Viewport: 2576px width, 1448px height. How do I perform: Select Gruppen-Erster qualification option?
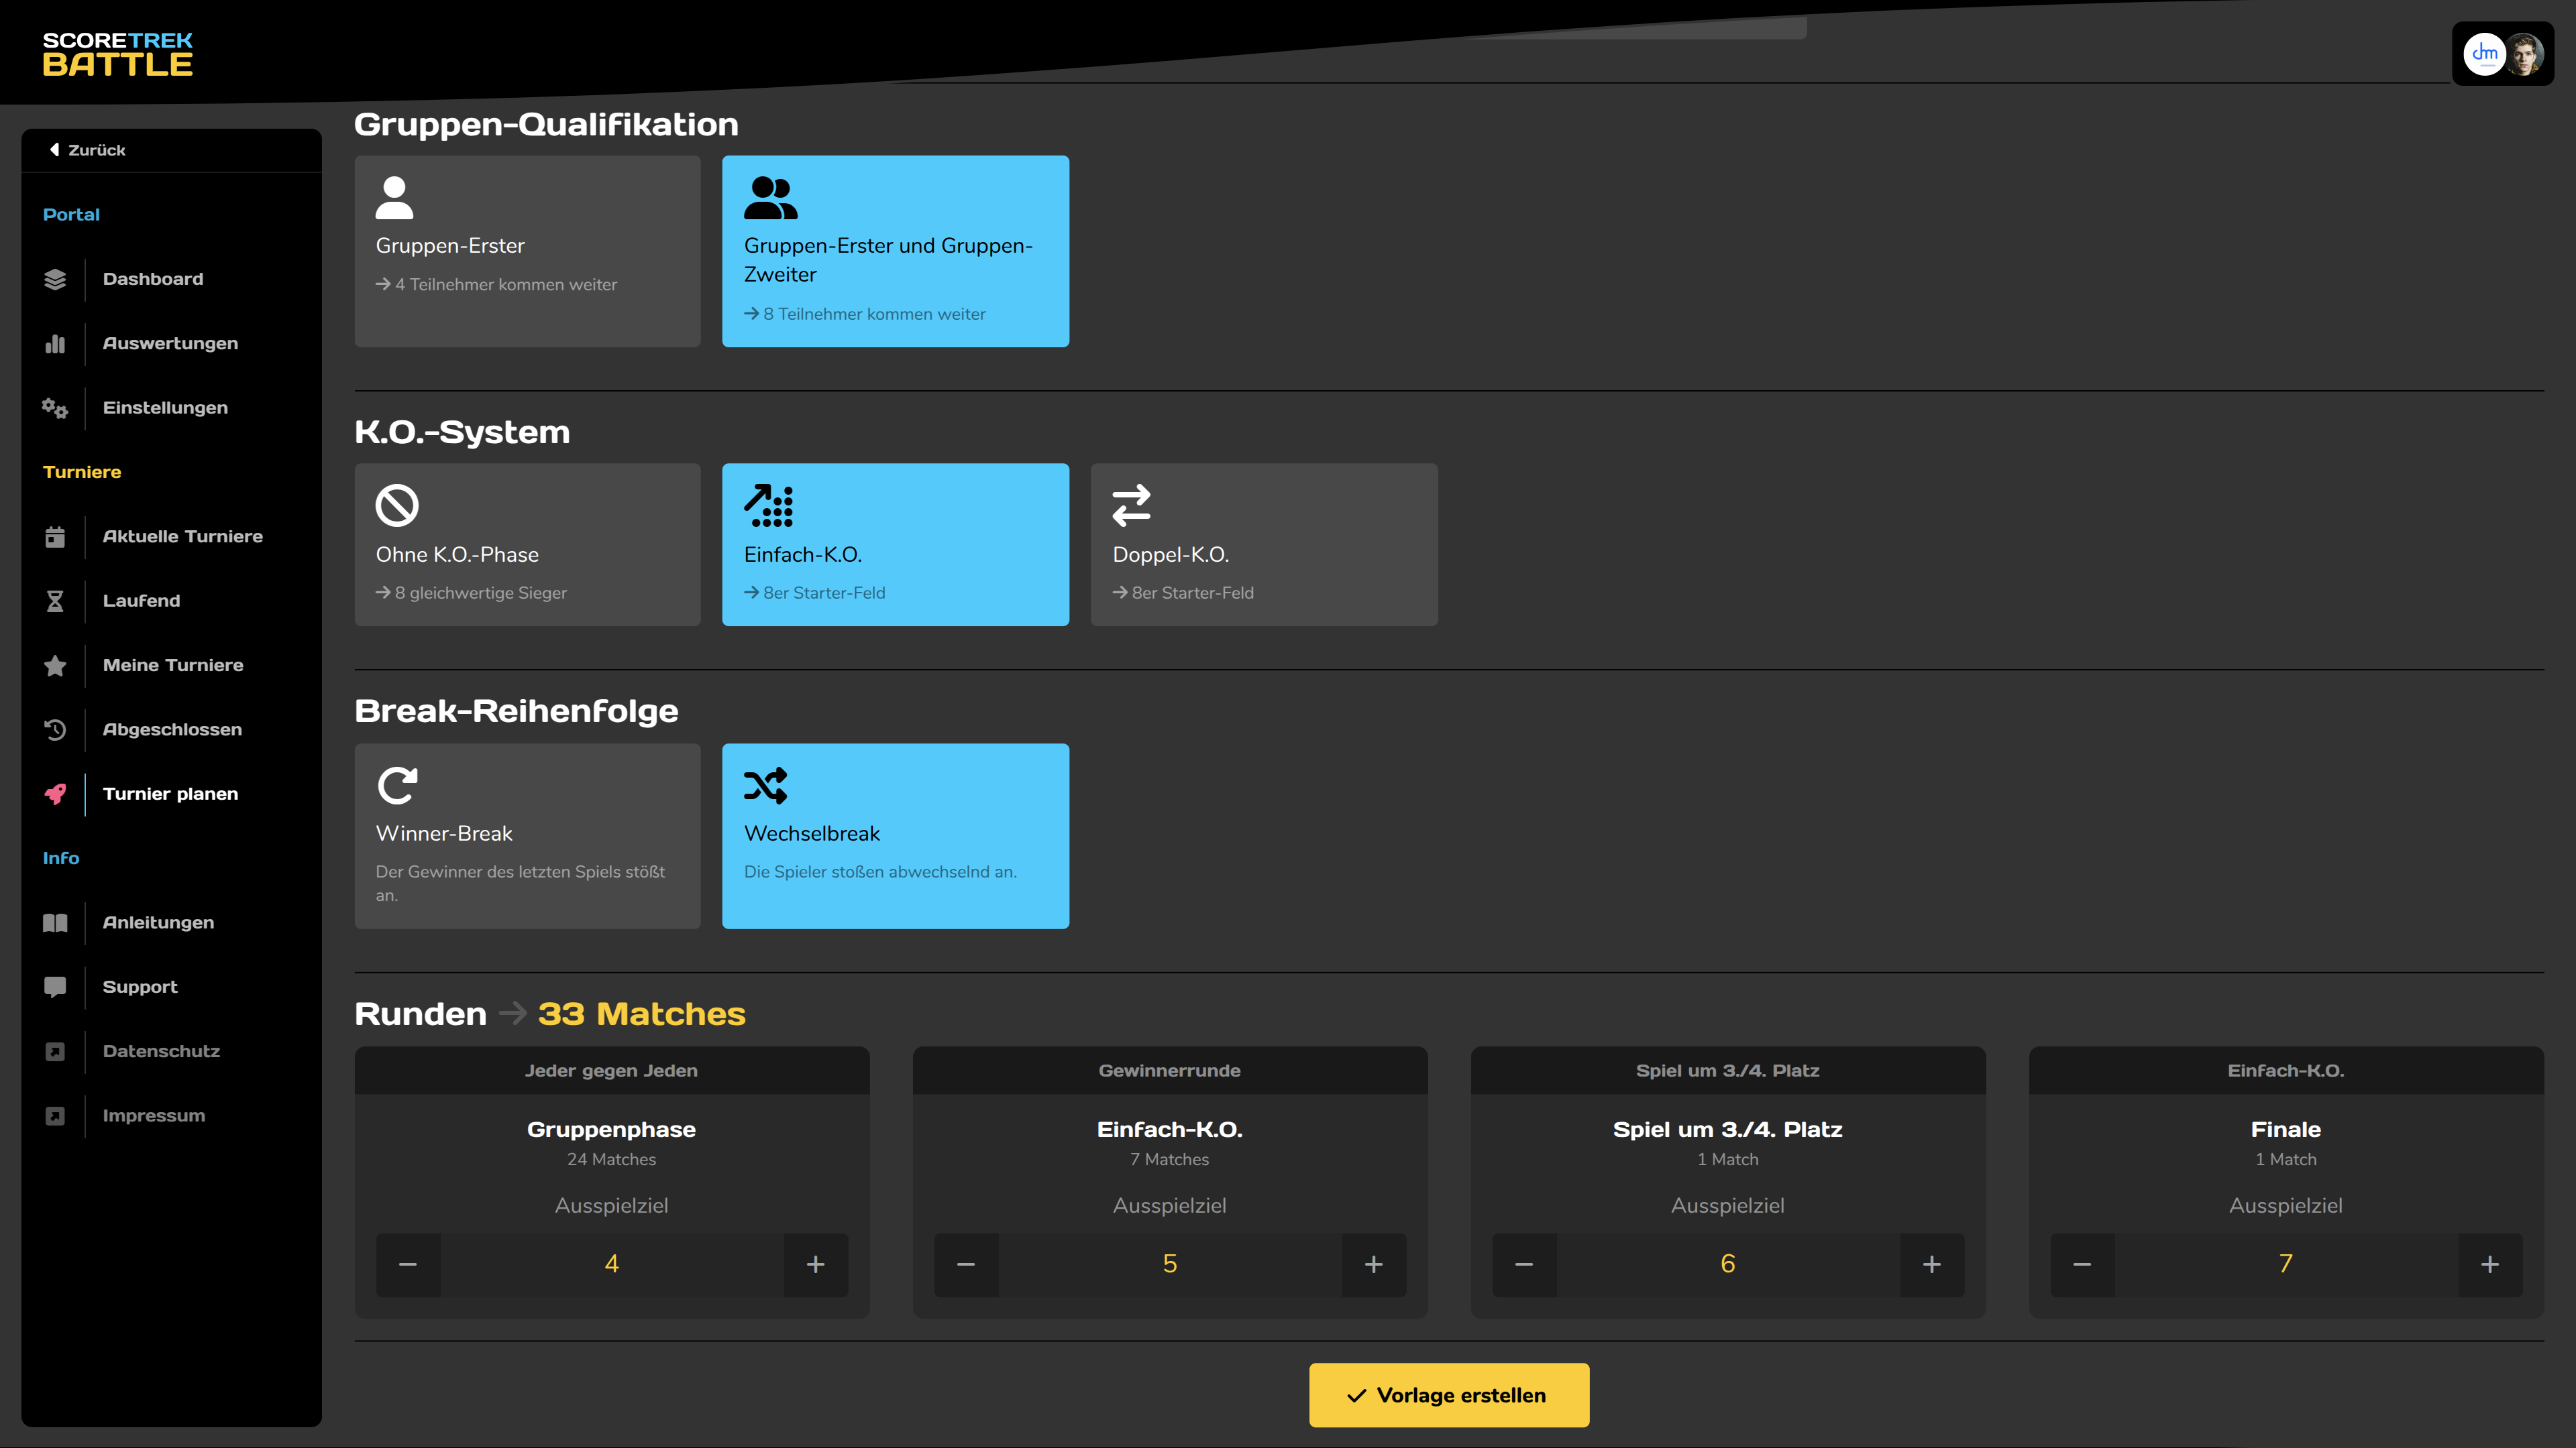pyautogui.click(x=527, y=251)
